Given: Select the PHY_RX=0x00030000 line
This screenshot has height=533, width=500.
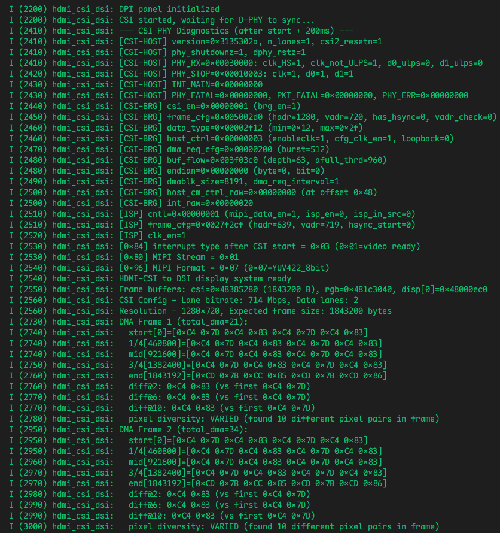Looking at the screenshot, I should tap(246, 63).
